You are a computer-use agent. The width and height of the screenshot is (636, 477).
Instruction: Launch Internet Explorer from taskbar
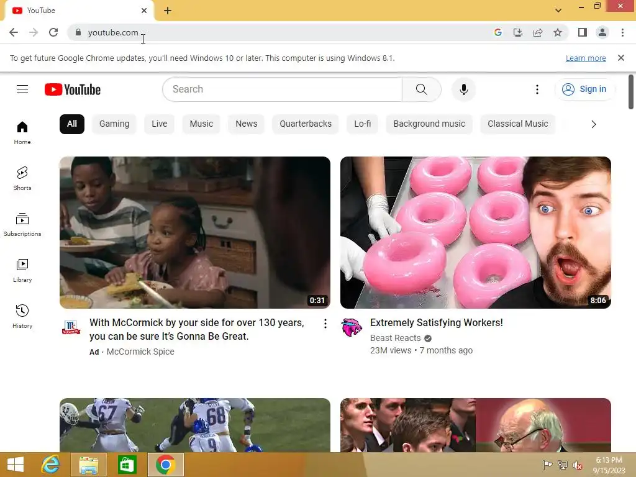pyautogui.click(x=51, y=465)
